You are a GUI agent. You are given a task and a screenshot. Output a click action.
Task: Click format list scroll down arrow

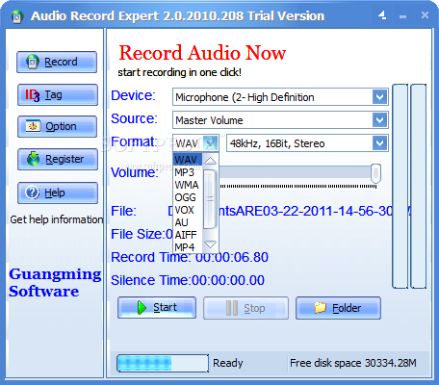[210, 244]
